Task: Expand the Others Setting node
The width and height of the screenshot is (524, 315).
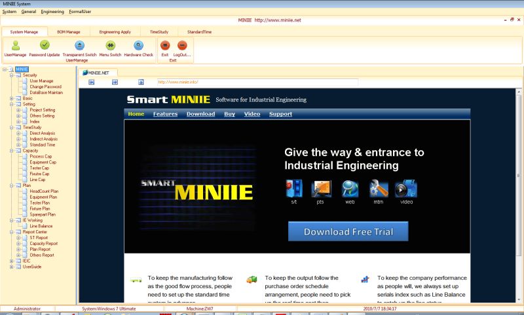Action: pos(18,116)
